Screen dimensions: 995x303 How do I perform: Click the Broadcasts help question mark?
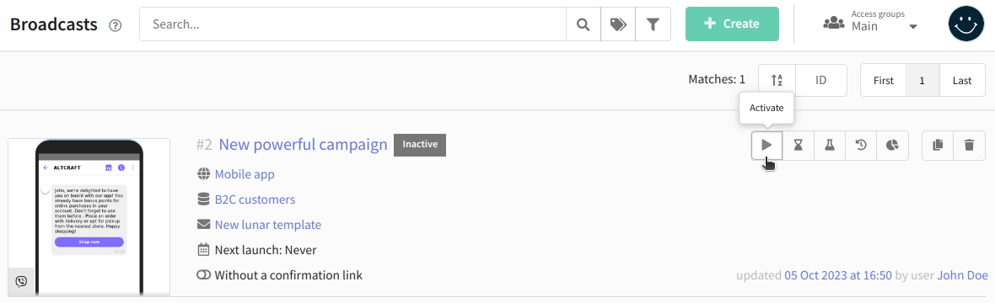tap(115, 25)
